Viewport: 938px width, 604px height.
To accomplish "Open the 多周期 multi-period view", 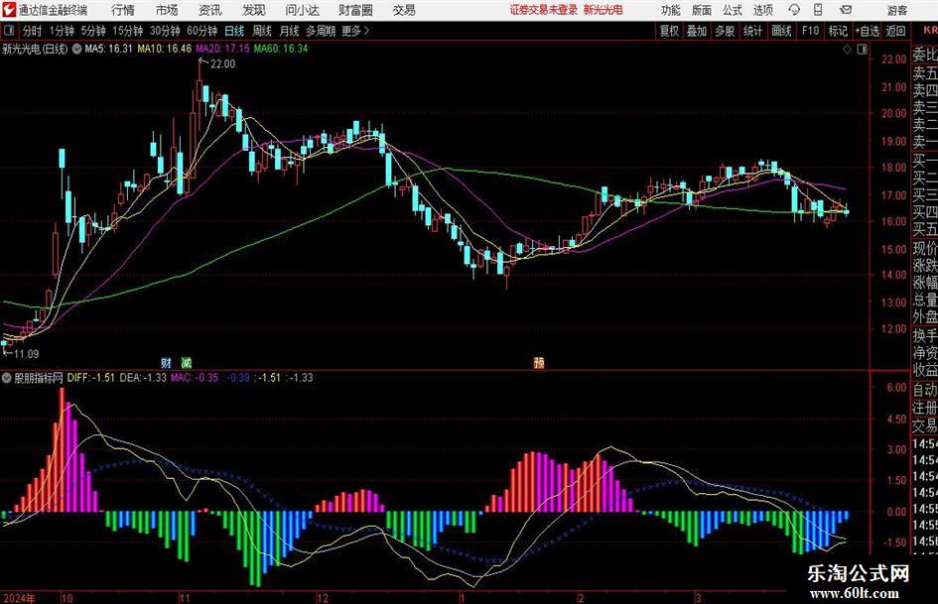I will click(321, 31).
